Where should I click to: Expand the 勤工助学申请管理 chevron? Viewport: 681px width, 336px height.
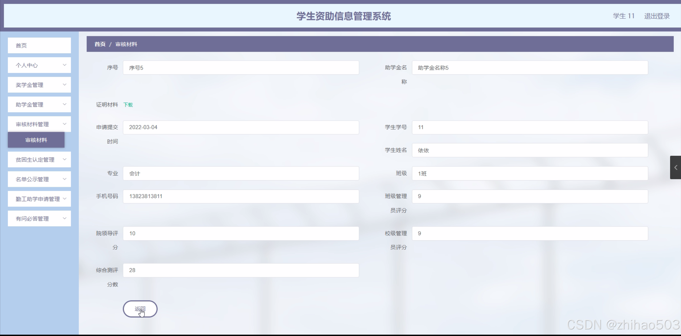(x=64, y=199)
